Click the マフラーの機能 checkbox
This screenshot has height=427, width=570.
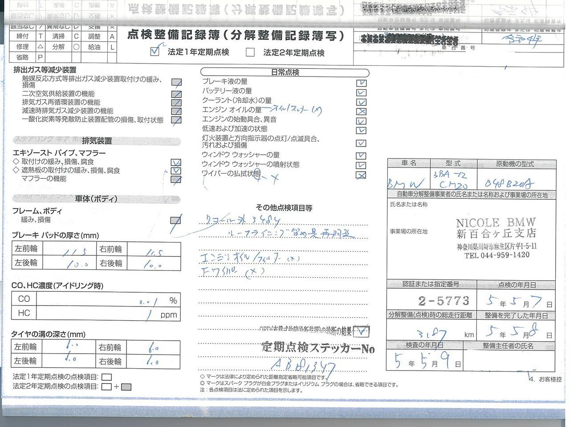click(176, 179)
